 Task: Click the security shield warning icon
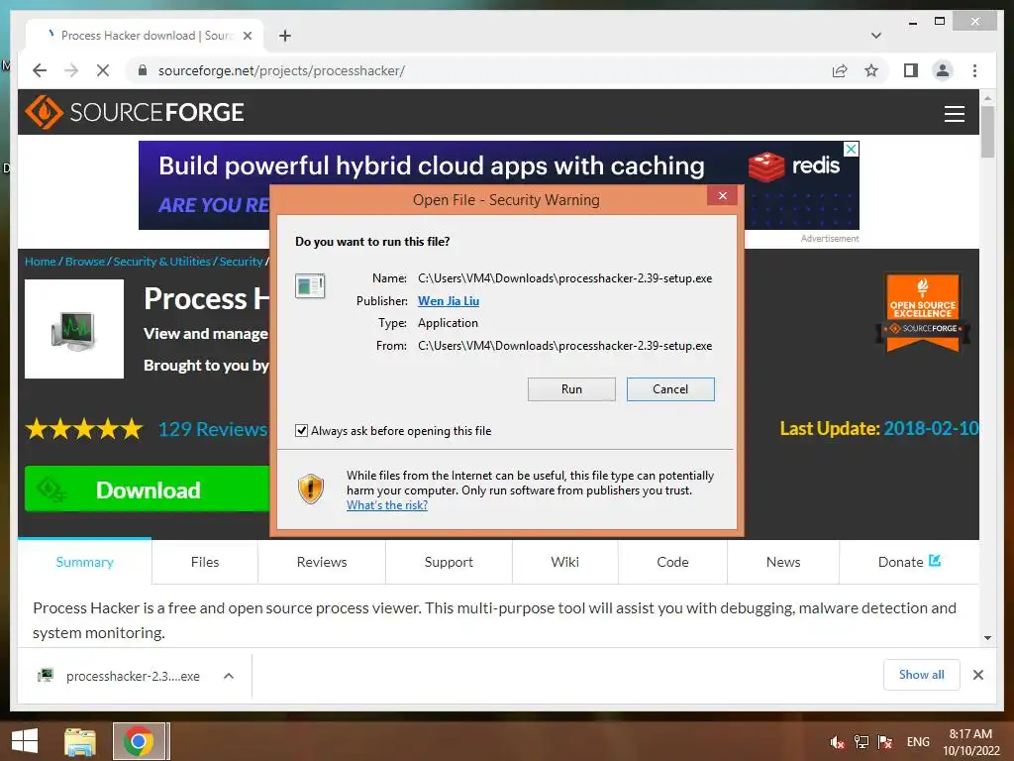310,489
